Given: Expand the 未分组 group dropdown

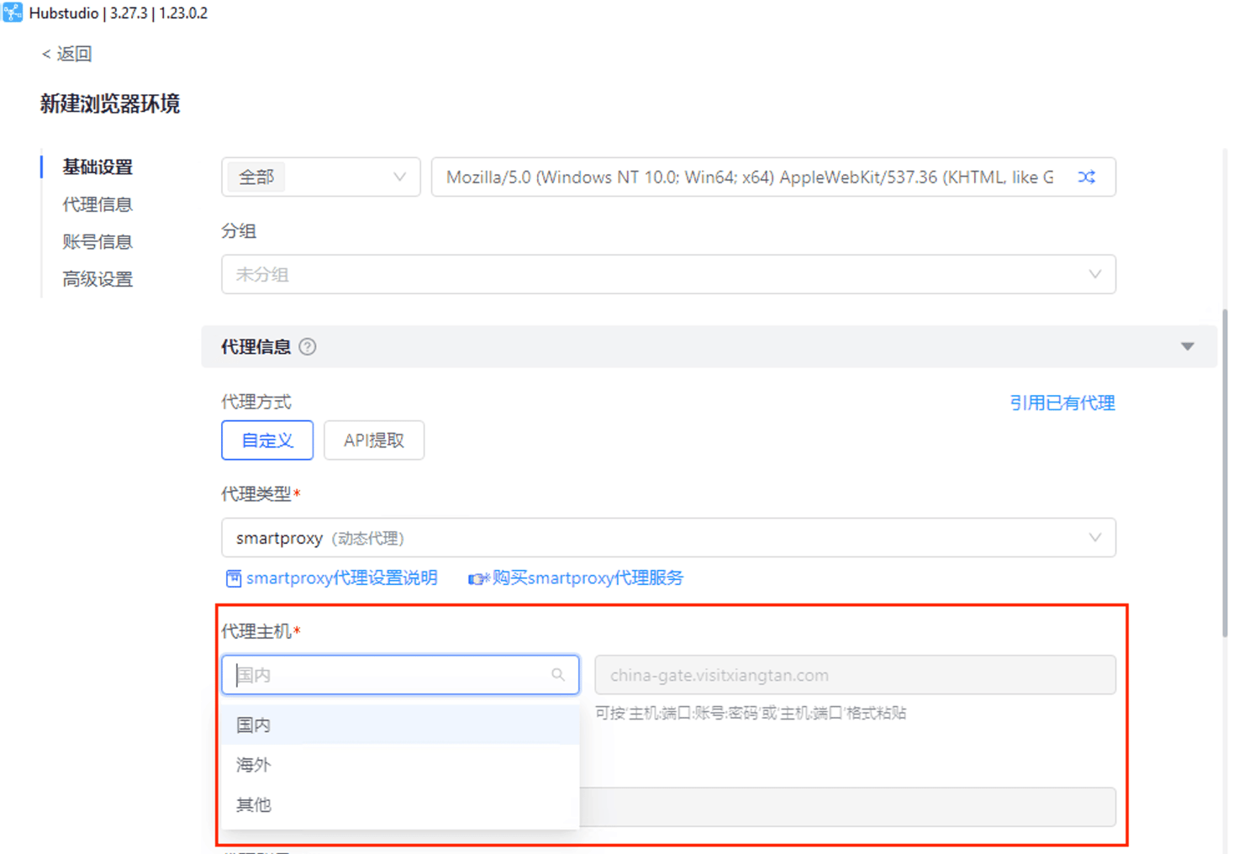Looking at the screenshot, I should [668, 275].
